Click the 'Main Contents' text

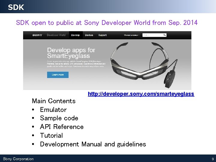[x=54, y=101]
